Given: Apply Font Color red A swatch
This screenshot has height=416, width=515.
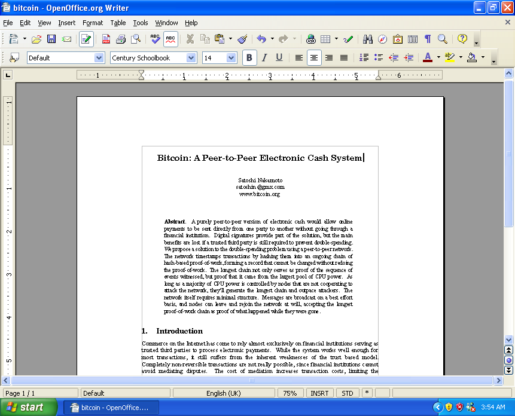Looking at the screenshot, I should 428,58.
